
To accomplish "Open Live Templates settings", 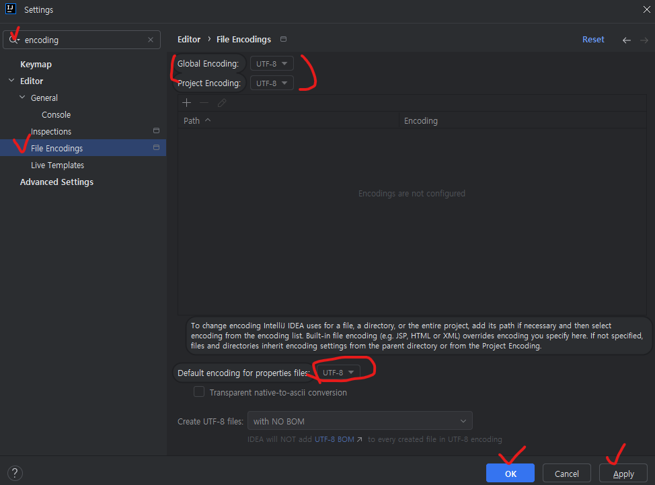I will tap(57, 165).
